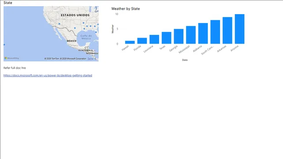Select the tallest Arizona bar
Viewport: 283px width, 159px height.
point(240,29)
